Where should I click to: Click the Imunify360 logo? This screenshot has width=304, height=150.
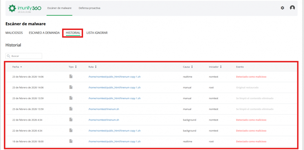coord(25,8)
